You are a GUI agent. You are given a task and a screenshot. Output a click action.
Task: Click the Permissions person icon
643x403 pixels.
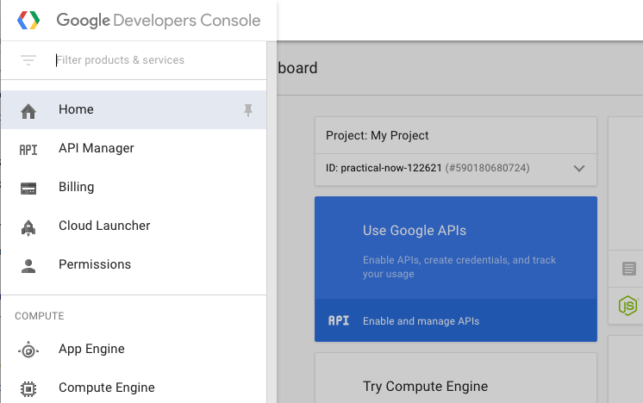point(28,266)
